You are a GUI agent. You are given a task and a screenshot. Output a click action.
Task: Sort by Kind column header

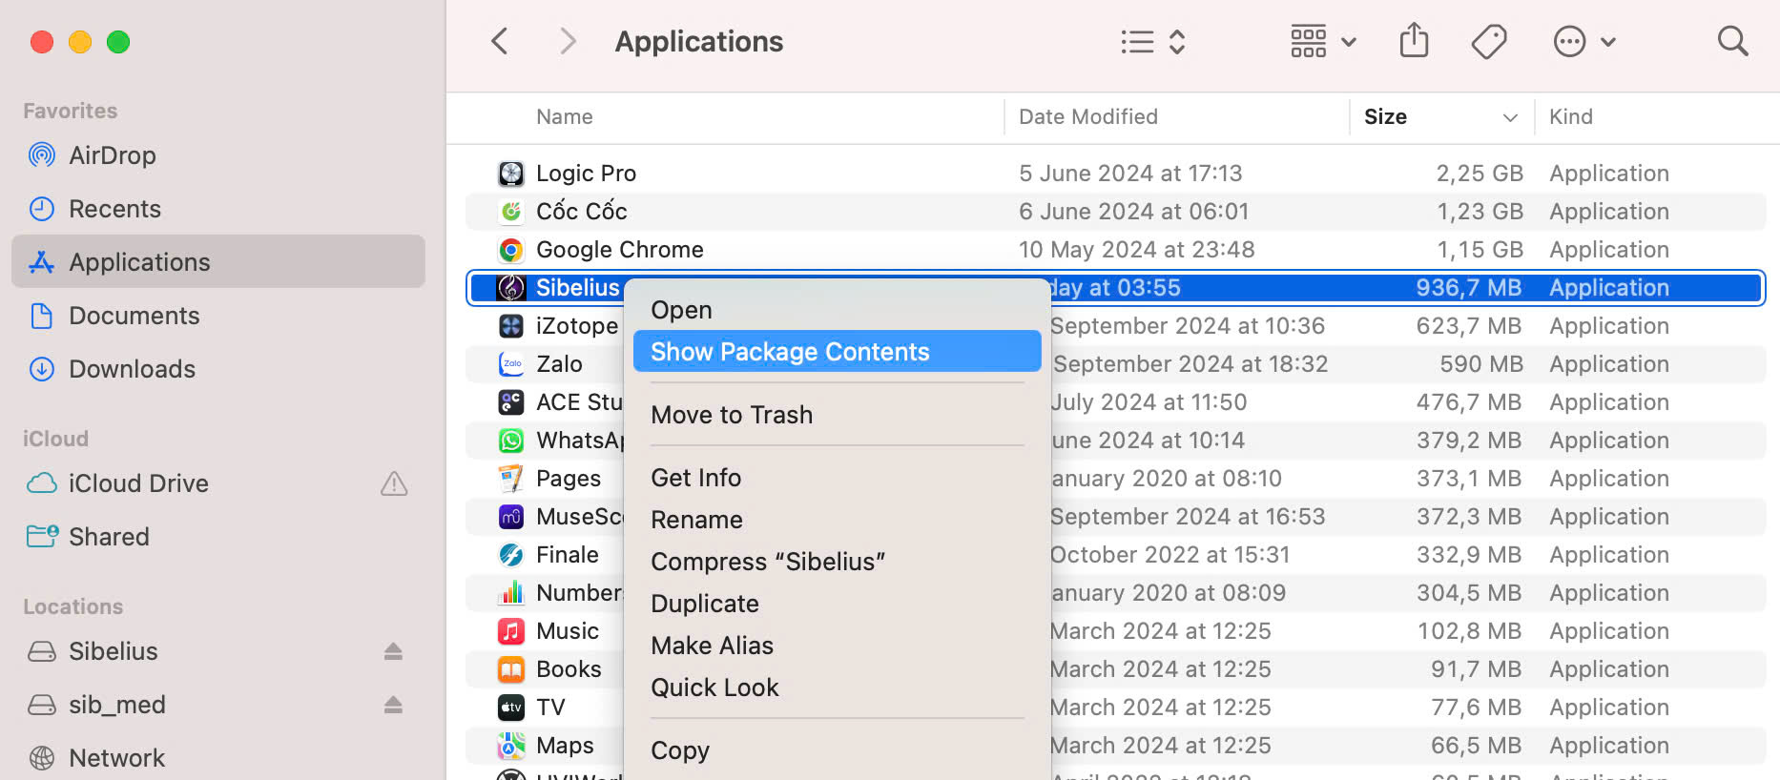click(x=1571, y=117)
